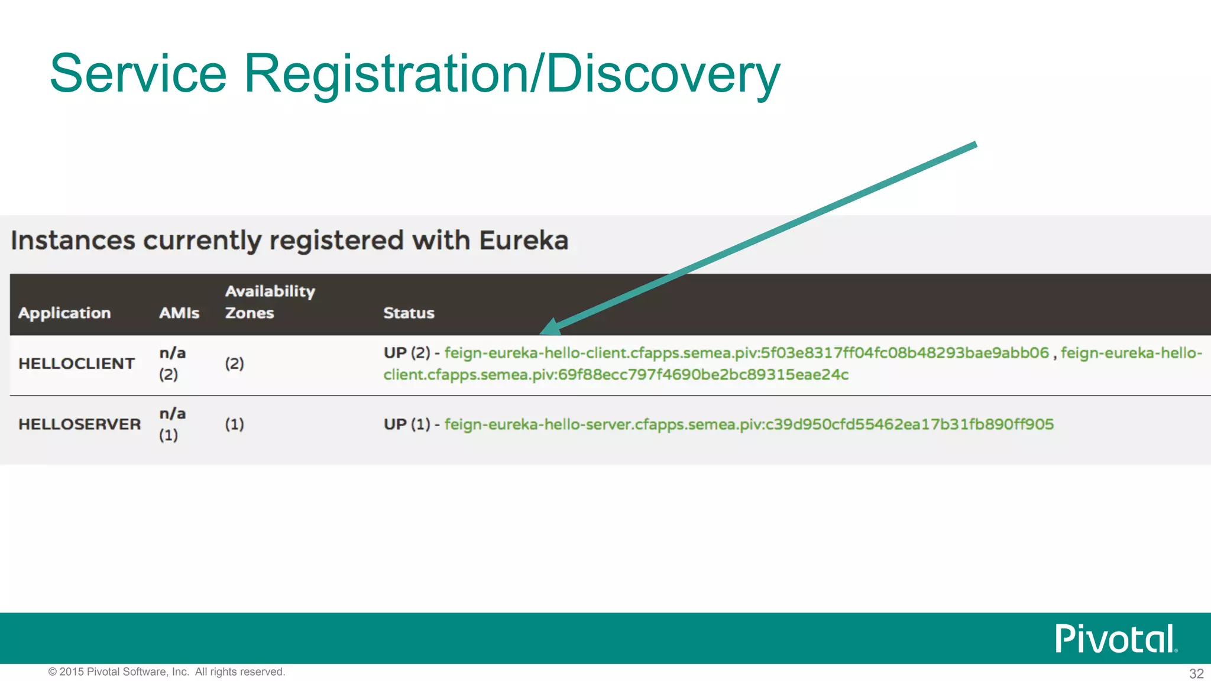The image size is (1211, 681).
Task: Click the HELLOSERVER application name
Action: tap(79, 424)
